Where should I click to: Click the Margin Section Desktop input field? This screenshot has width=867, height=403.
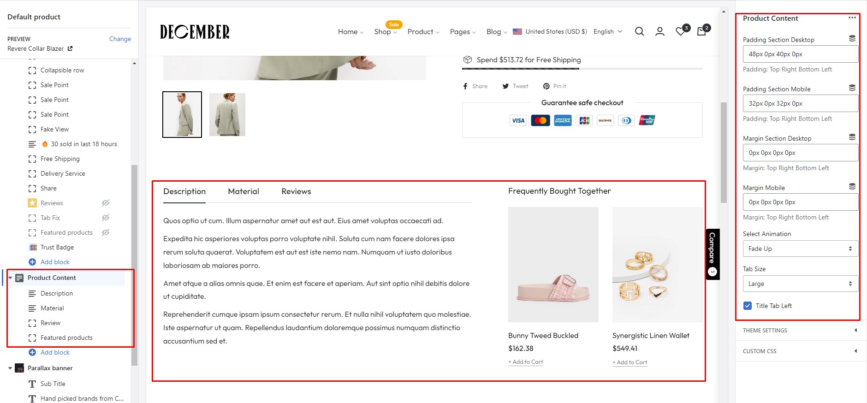pos(800,153)
